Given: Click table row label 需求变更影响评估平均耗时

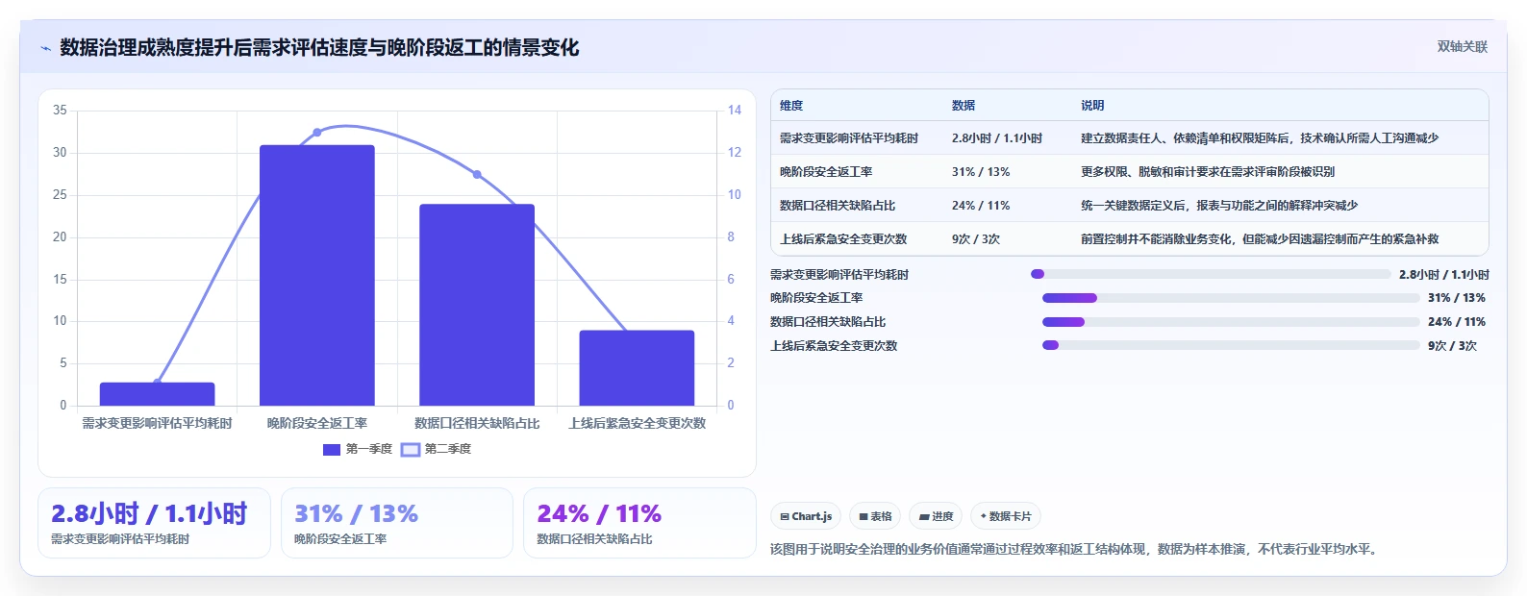Looking at the screenshot, I should pyautogui.click(x=849, y=138).
